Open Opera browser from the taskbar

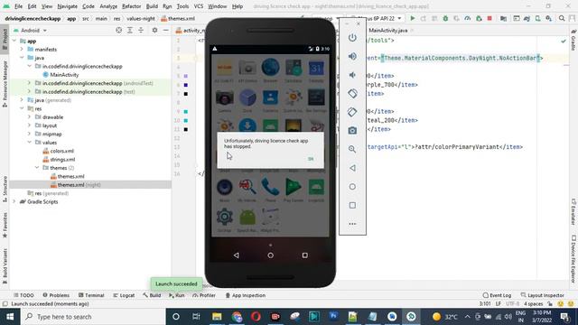tap(256, 317)
